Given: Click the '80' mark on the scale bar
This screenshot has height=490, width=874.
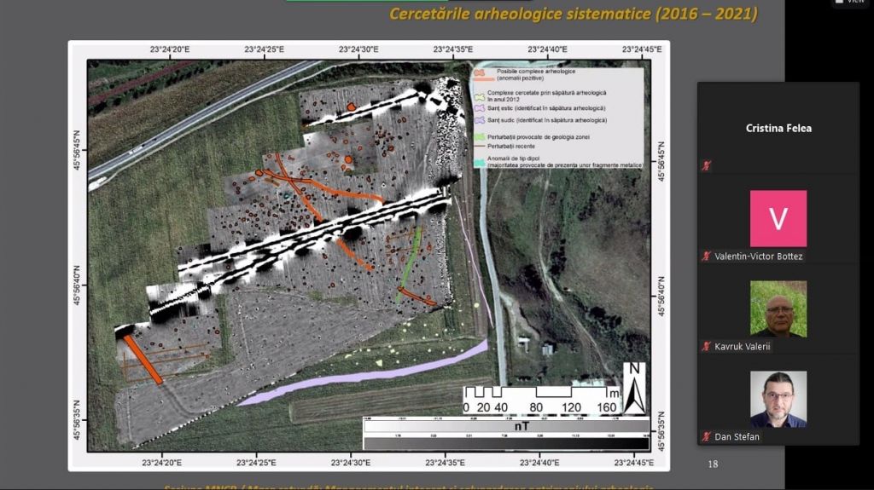Looking at the screenshot, I should [x=536, y=407].
